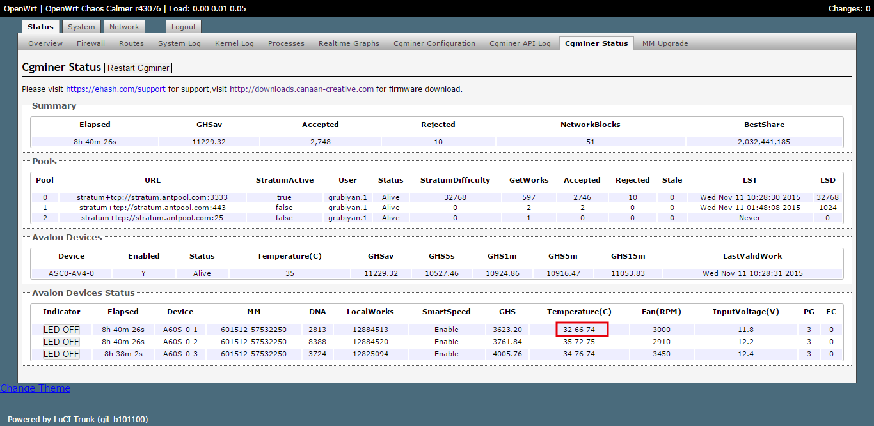
Task: Click the temperature reading 32 66 74
Action: 579,330
